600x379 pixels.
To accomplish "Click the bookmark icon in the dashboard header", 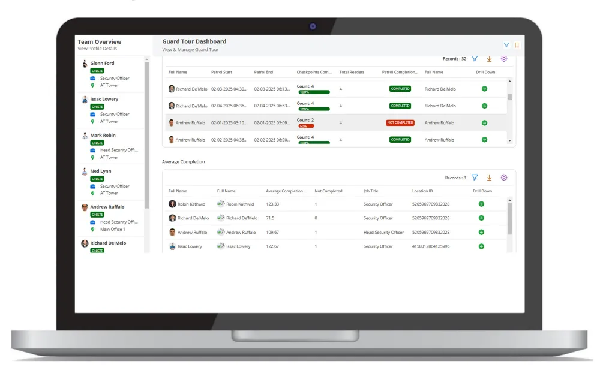I will 517,45.
